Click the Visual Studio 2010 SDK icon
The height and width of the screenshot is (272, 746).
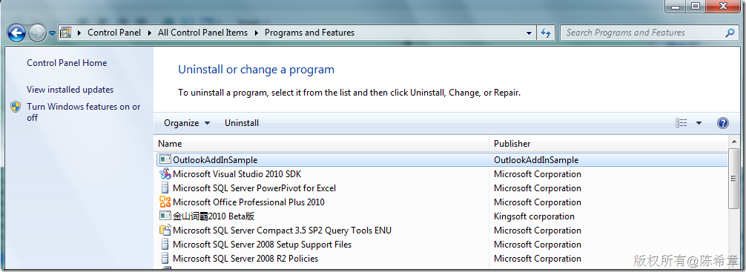point(165,174)
